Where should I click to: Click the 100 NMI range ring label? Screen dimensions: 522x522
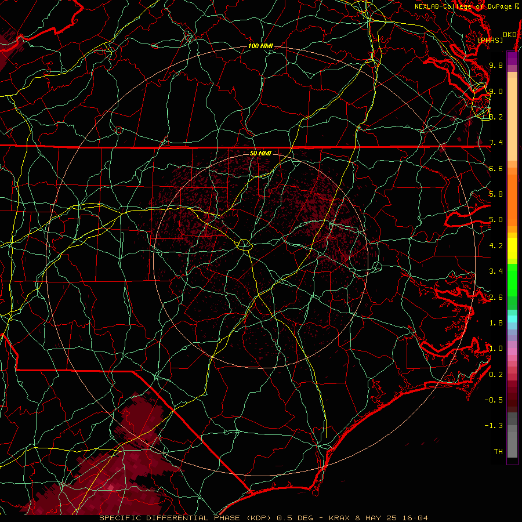click(260, 46)
